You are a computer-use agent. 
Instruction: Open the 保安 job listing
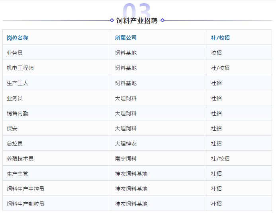pos(12,128)
